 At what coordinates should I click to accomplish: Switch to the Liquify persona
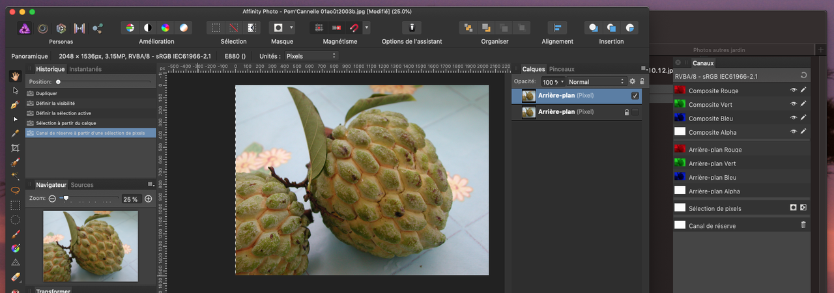click(x=42, y=28)
